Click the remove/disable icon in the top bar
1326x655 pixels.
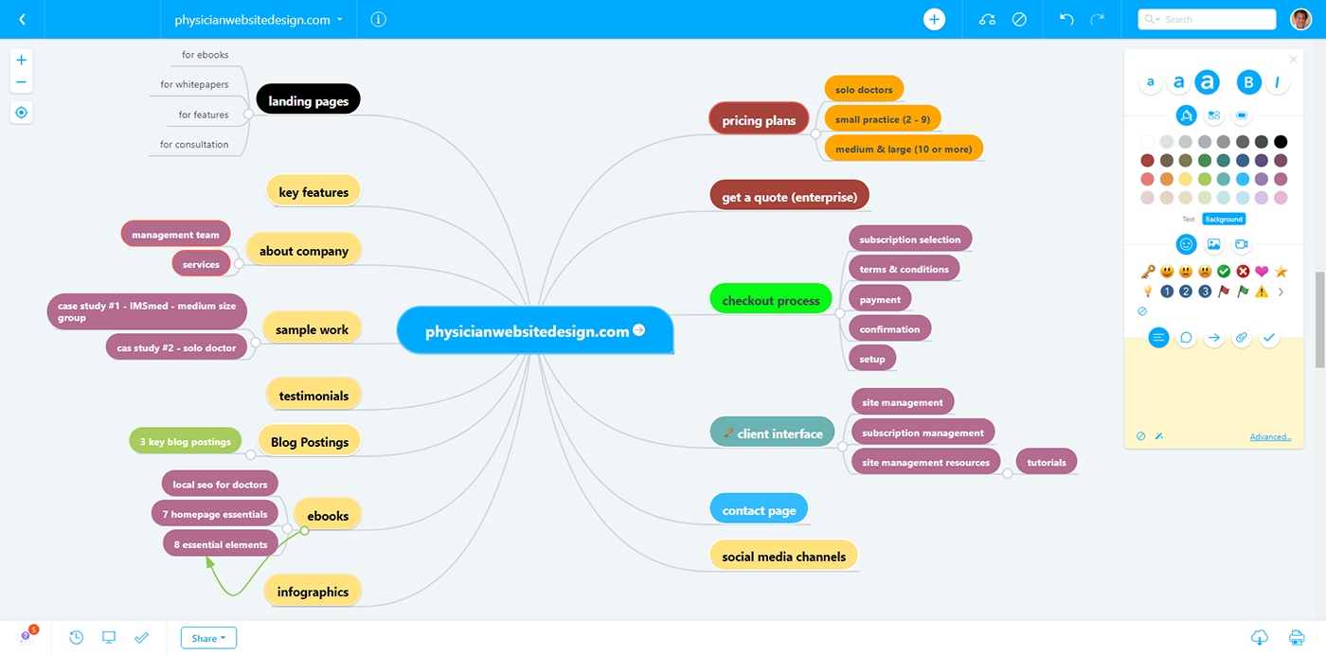1019,19
